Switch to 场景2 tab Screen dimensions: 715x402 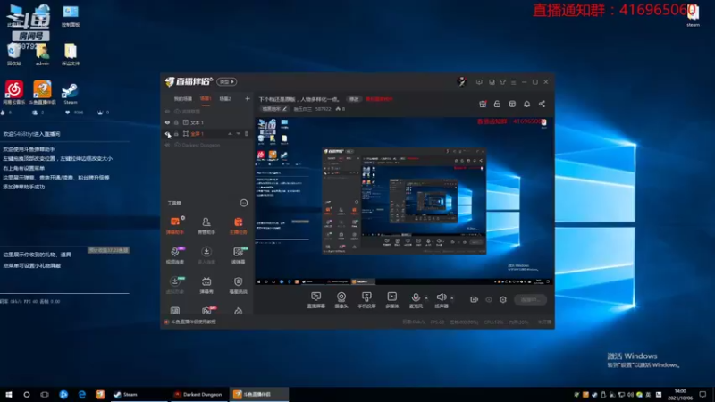(x=225, y=99)
